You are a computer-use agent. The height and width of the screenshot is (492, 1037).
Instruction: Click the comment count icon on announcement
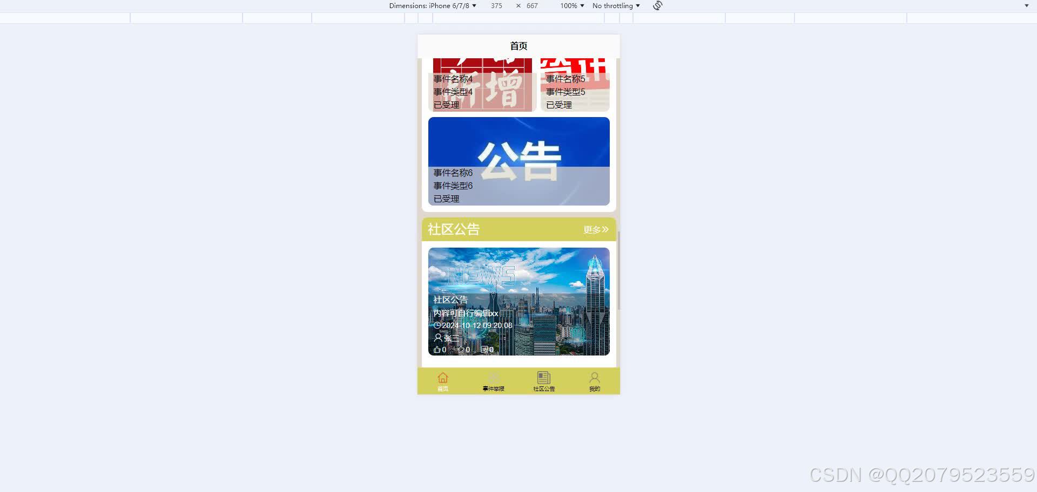coord(484,350)
